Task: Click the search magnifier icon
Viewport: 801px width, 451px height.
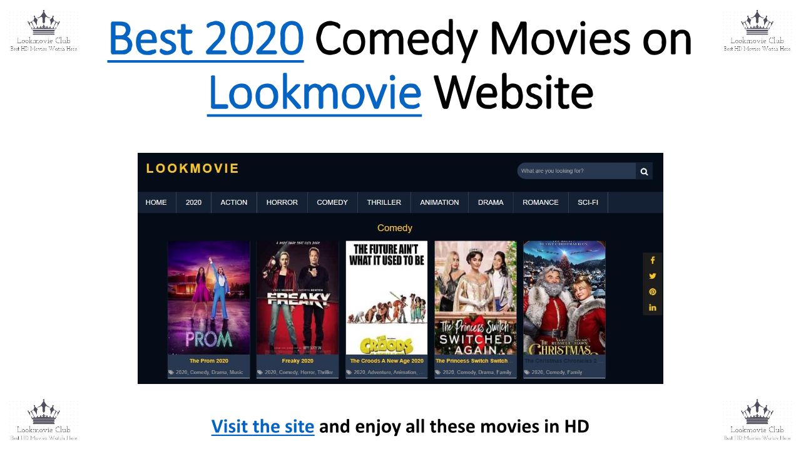Action: [x=644, y=171]
